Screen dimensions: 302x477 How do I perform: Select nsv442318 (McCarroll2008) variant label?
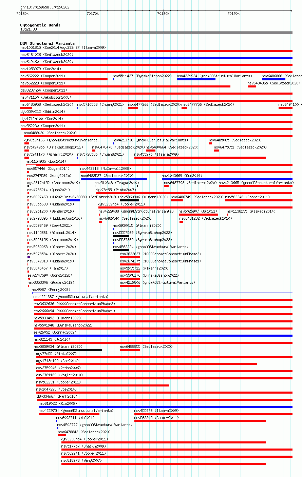(x=106, y=168)
